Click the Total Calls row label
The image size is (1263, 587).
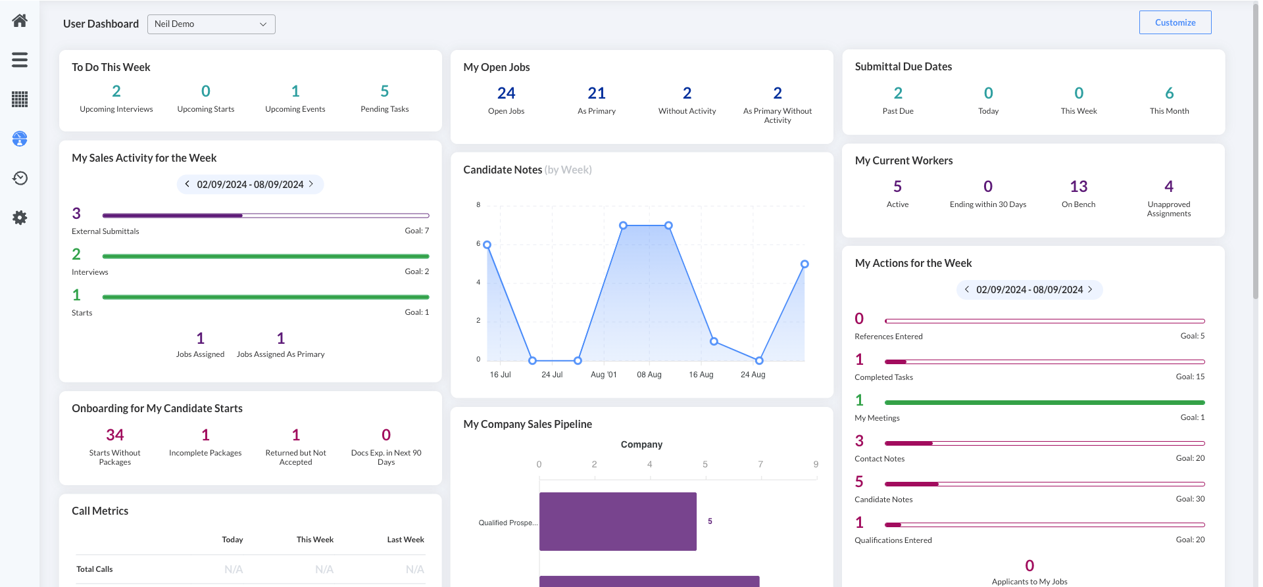tap(95, 569)
